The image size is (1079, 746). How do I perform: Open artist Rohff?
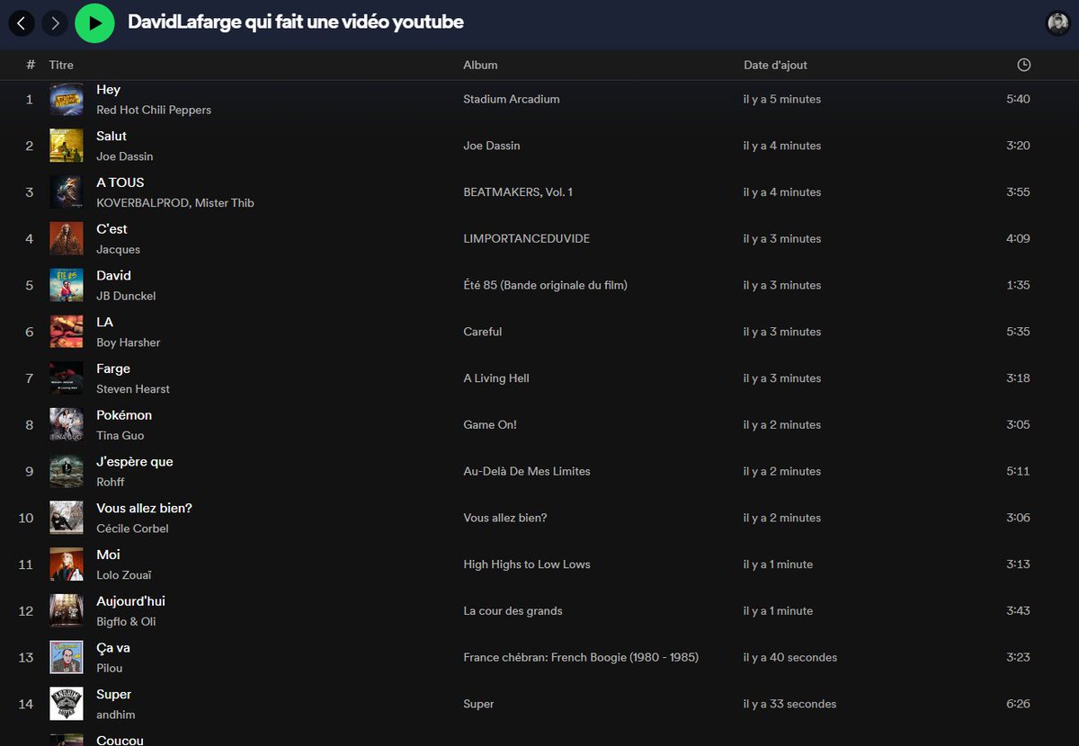point(111,482)
